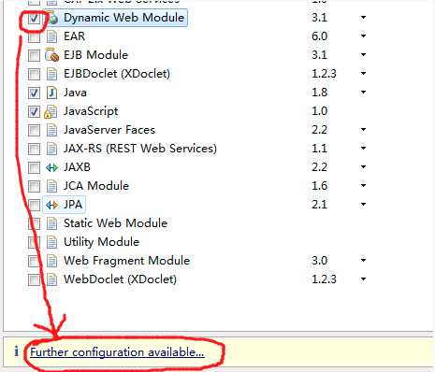Select the Utility Module label
Screen dimensions: 435x372
pos(101,242)
